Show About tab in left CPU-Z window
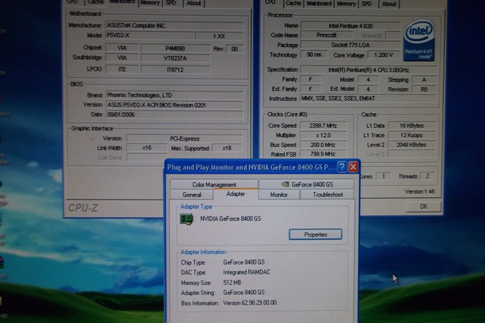Viewport: 485px width, 323px height. coord(194,3)
